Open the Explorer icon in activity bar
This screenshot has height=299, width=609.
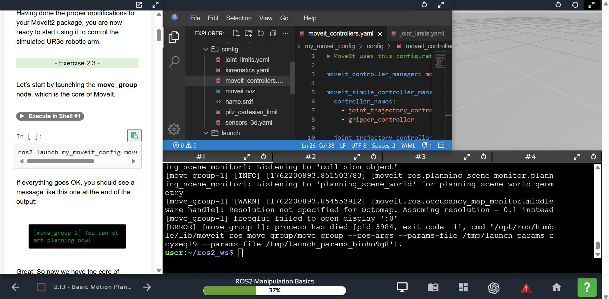click(174, 37)
